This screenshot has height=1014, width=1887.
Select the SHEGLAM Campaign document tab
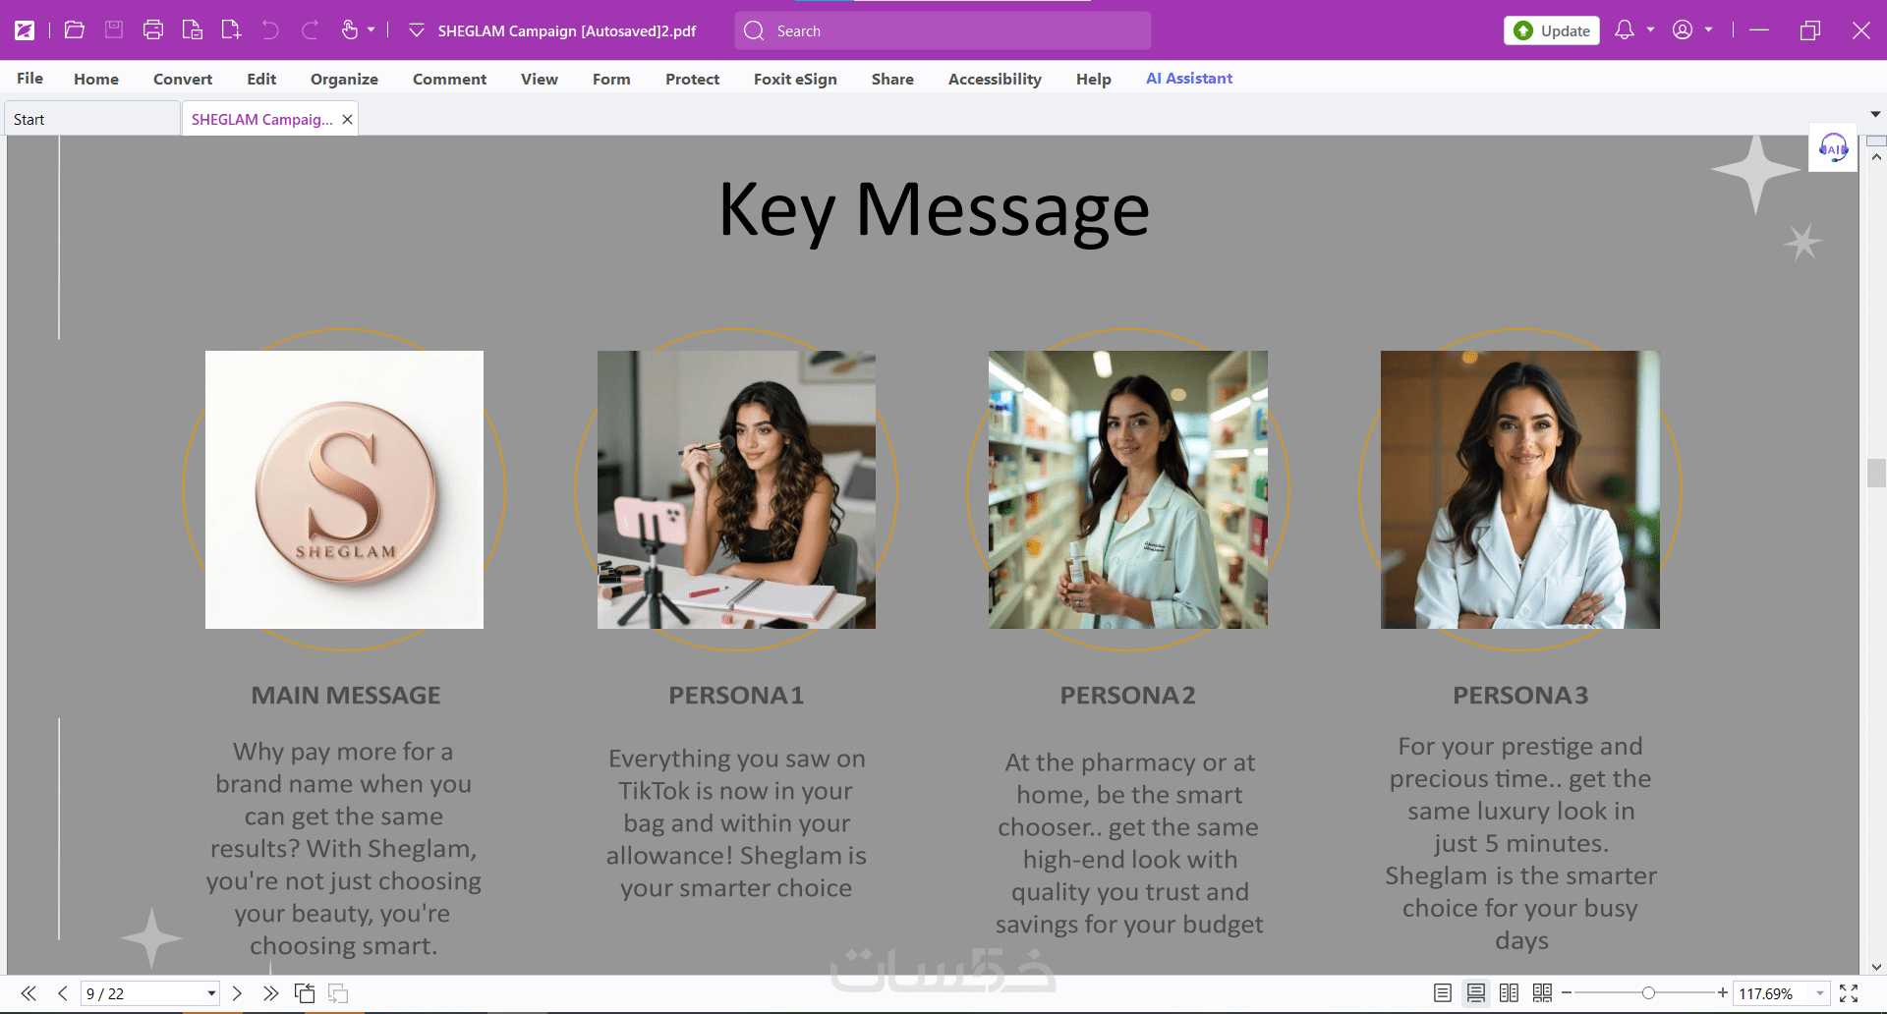(x=261, y=119)
